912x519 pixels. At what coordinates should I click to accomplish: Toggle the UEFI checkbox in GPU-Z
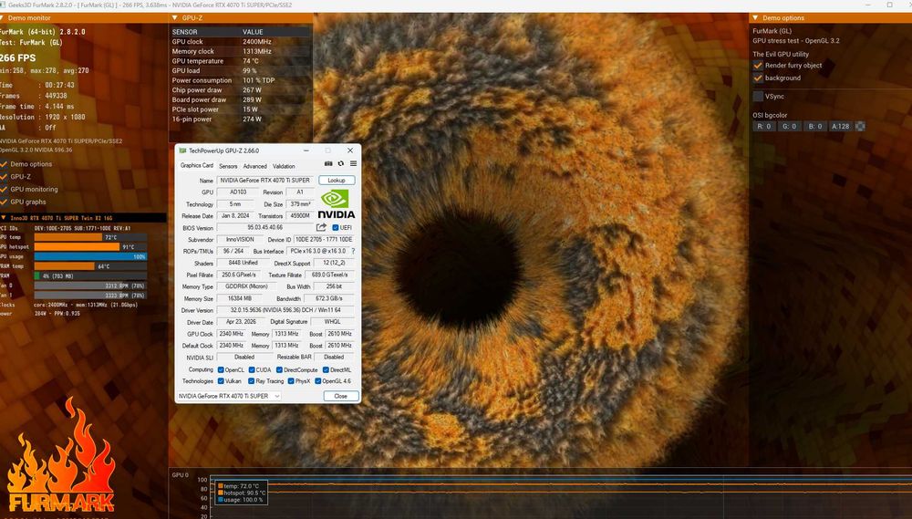pyautogui.click(x=336, y=227)
